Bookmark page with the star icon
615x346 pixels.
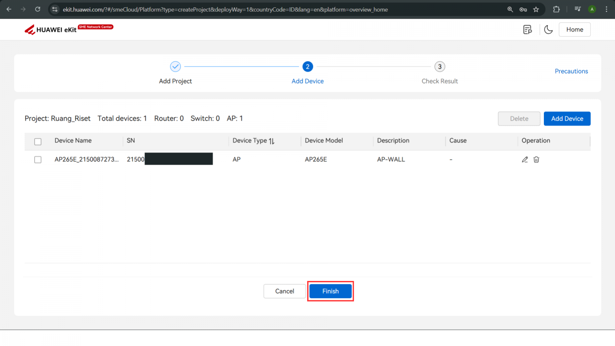tap(536, 9)
